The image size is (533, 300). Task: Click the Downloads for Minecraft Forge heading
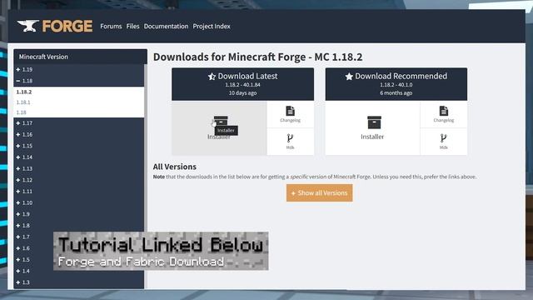257,57
